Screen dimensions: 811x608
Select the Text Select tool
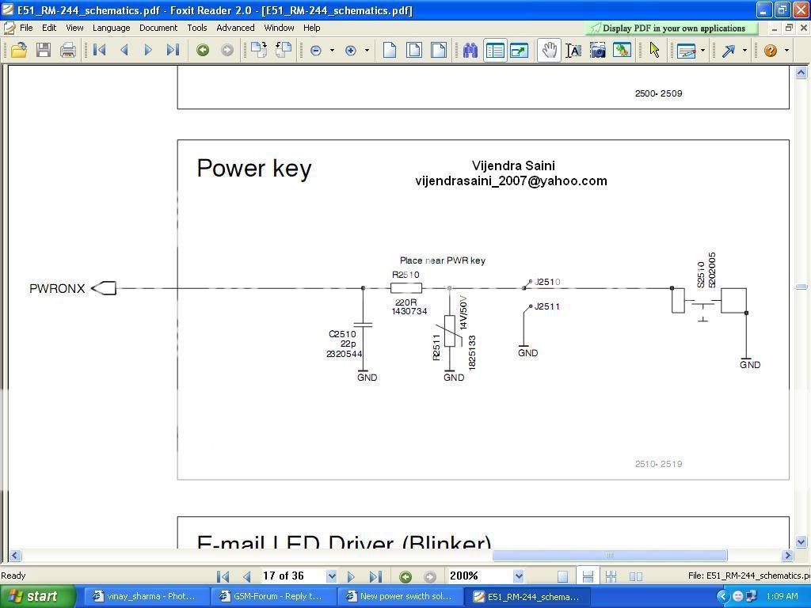pyautogui.click(x=573, y=51)
